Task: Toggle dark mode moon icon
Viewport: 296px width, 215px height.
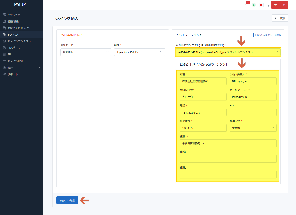Action: 268,5
